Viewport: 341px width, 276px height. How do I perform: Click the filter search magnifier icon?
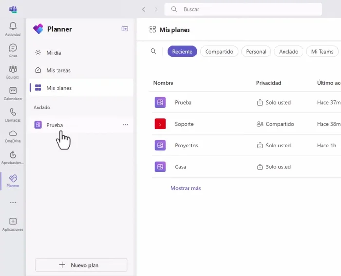[153, 51]
